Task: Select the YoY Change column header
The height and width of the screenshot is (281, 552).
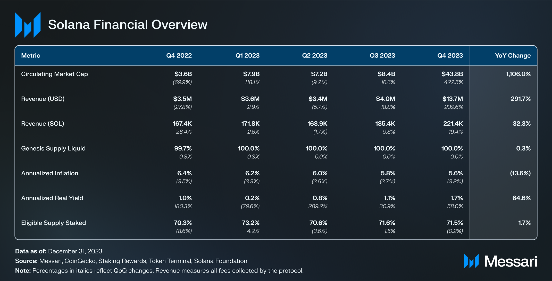Action: 513,56
